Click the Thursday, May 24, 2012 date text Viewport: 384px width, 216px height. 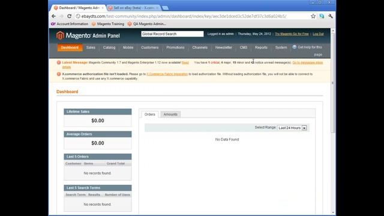click(254, 34)
